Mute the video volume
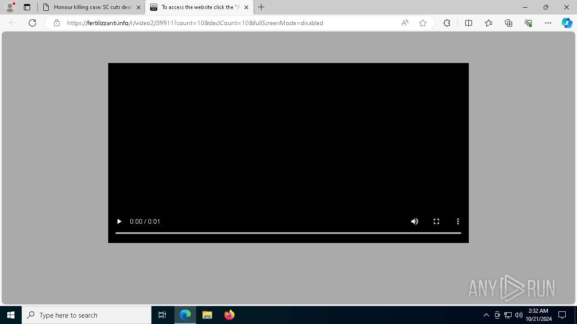577x324 pixels. [415, 221]
